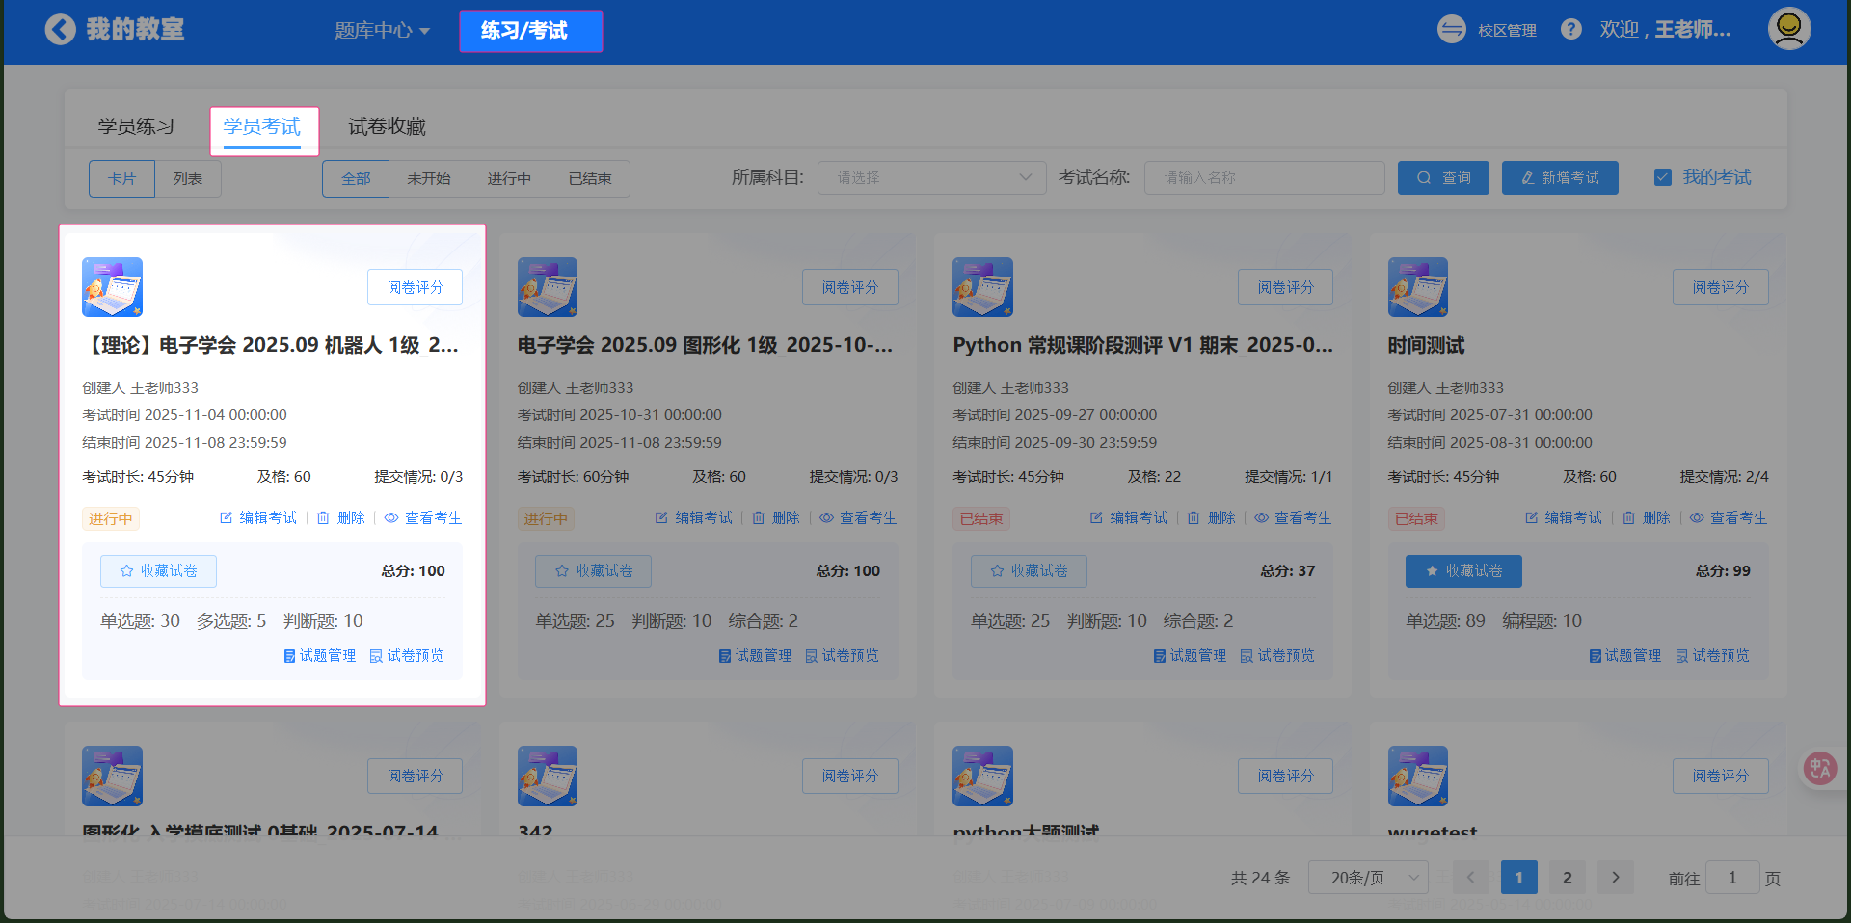Open the 20条/页 page size dropdown
This screenshot has height=923, width=1851.
(1367, 878)
